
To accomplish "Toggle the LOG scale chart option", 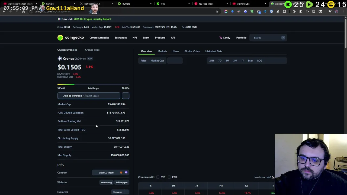I will tap(260, 61).
